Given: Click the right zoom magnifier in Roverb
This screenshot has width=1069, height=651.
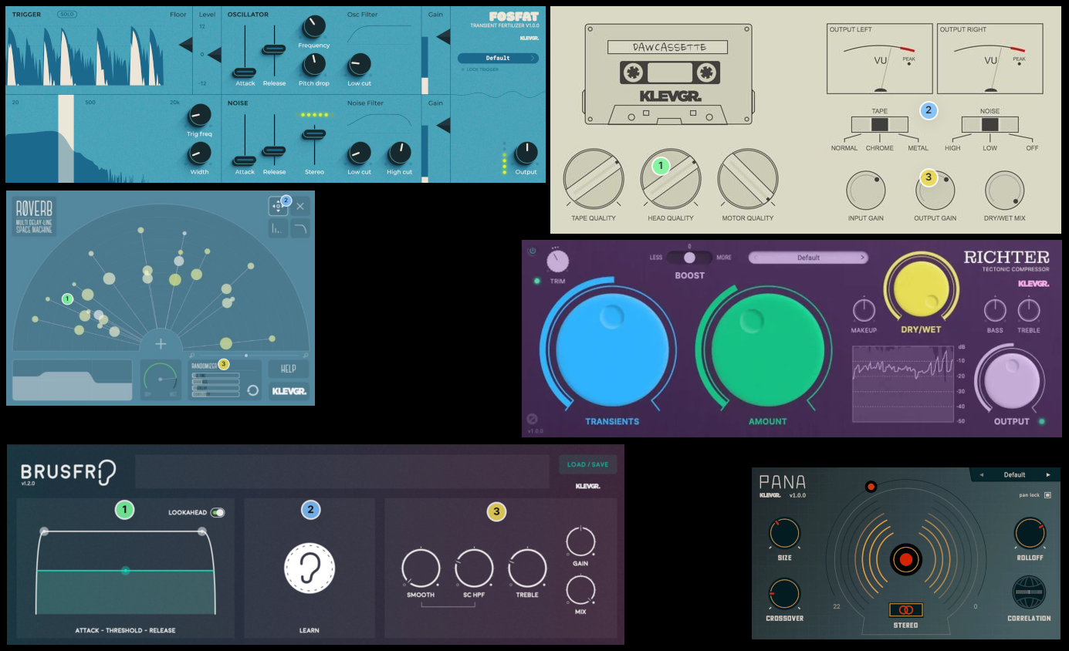Looking at the screenshot, I should (x=306, y=356).
